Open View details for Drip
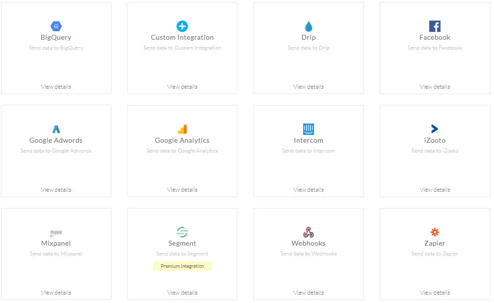Screen dimensions: 494x303 point(309,87)
